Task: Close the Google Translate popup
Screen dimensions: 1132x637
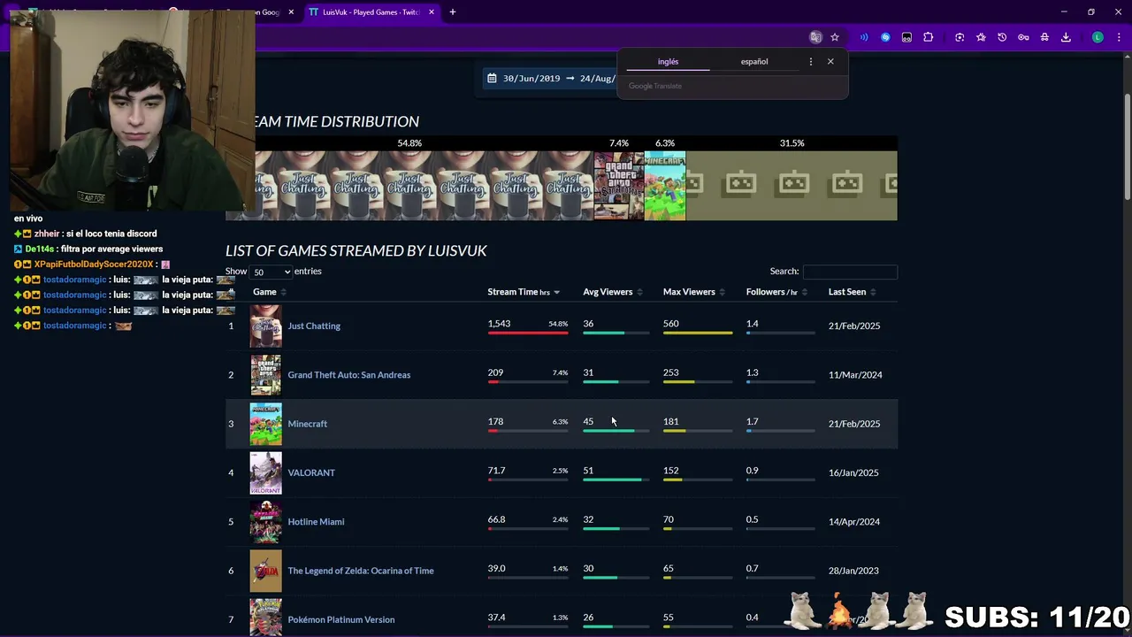Action: tap(830, 62)
